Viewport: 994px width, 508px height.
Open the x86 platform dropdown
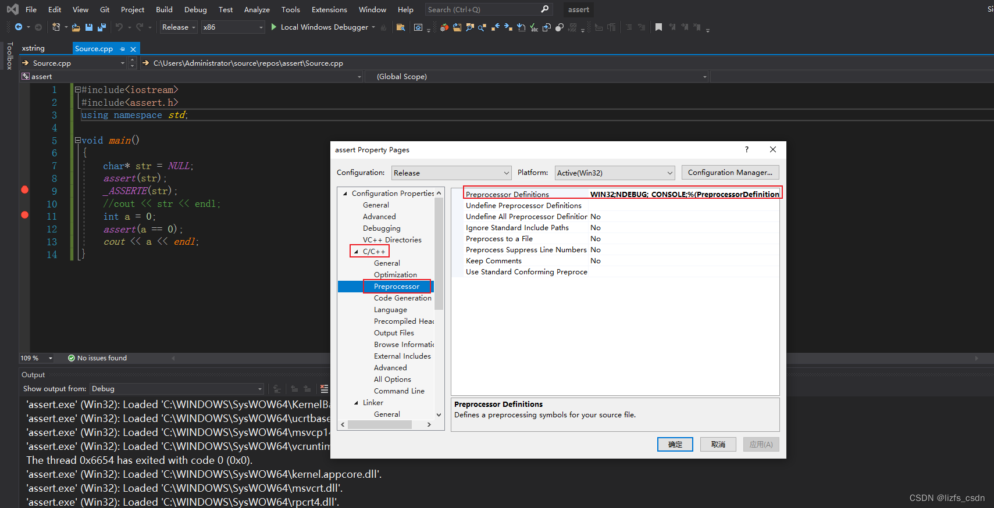coord(233,27)
